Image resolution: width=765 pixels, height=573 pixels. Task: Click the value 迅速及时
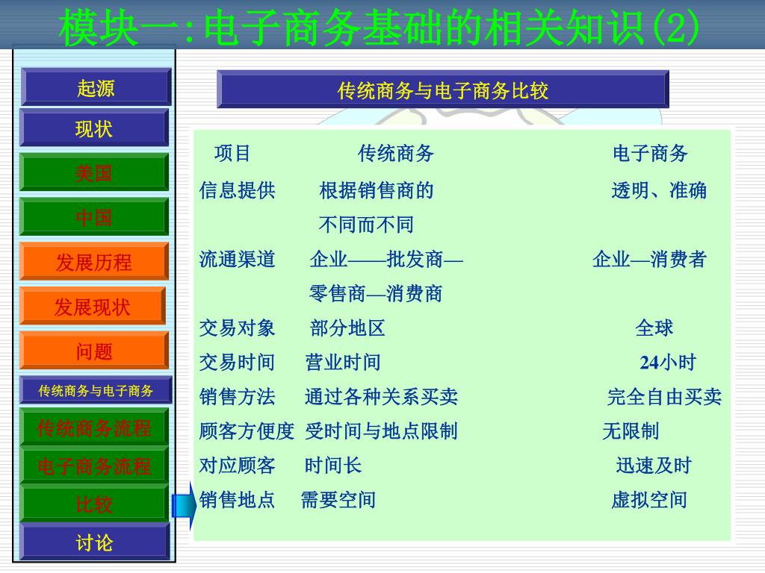[654, 466]
